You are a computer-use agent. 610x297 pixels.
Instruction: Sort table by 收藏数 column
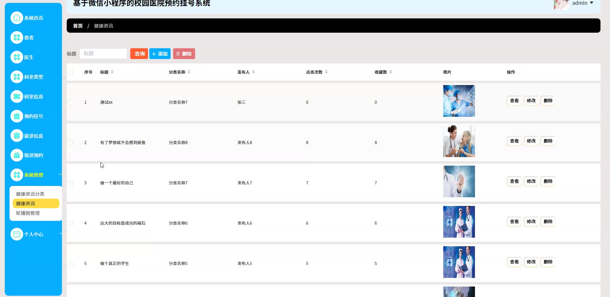391,72
